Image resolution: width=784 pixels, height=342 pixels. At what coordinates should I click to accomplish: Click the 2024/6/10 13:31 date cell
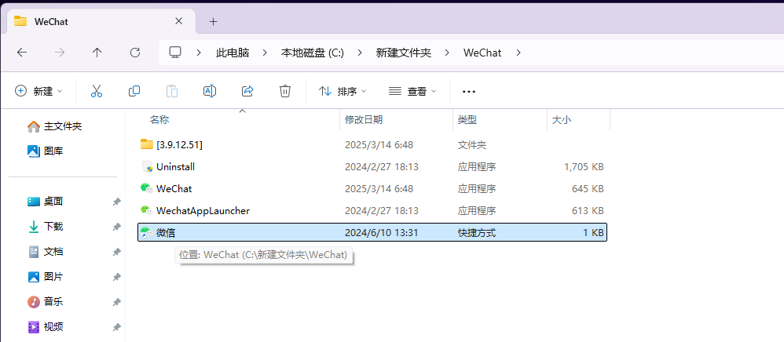pos(382,233)
